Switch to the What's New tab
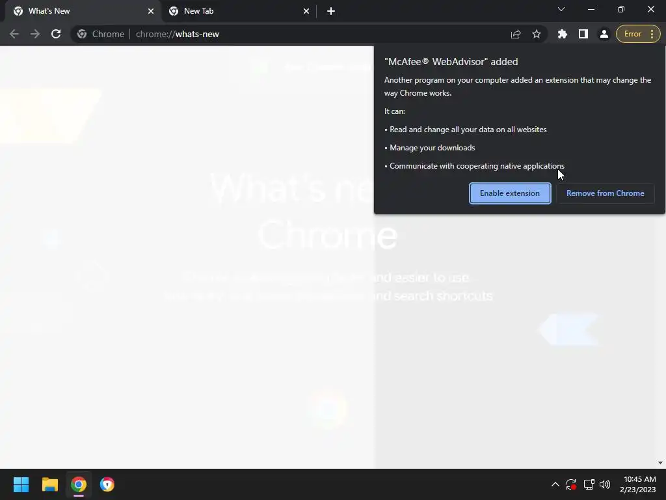 [83, 11]
